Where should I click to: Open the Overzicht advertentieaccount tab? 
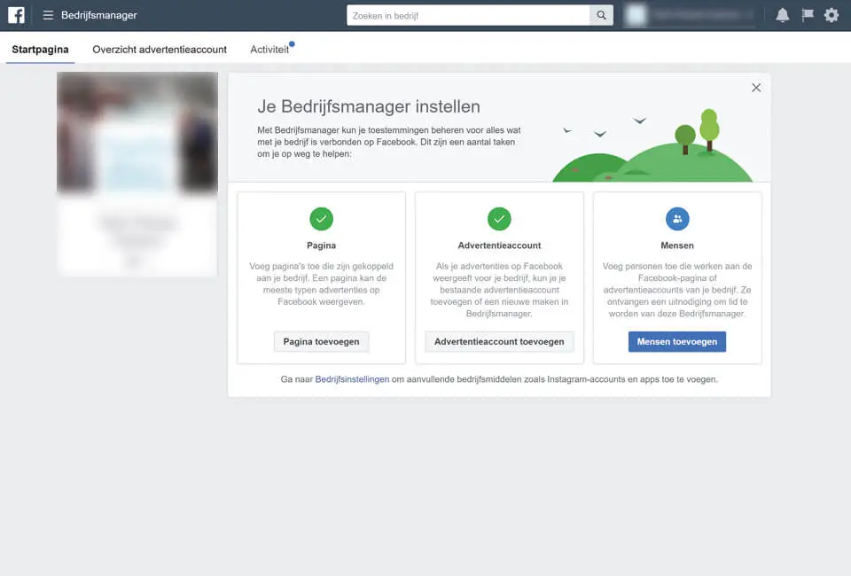[160, 50]
